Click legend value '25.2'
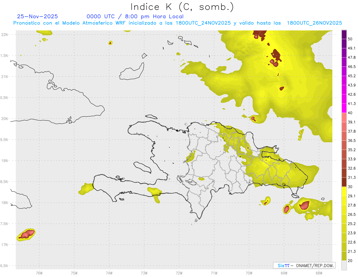This screenshot has width=358, height=277. (x=351, y=224)
